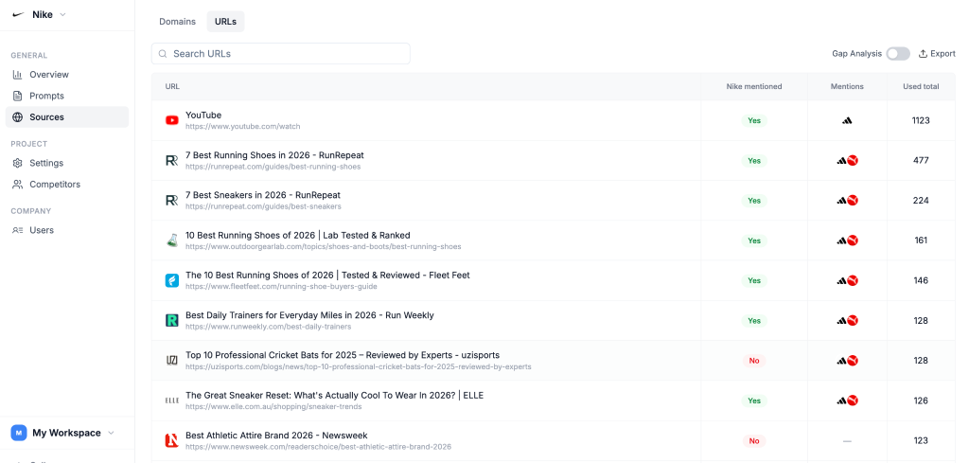
Task: Click Puma mention icon in ELLE row
Action: 853,401
